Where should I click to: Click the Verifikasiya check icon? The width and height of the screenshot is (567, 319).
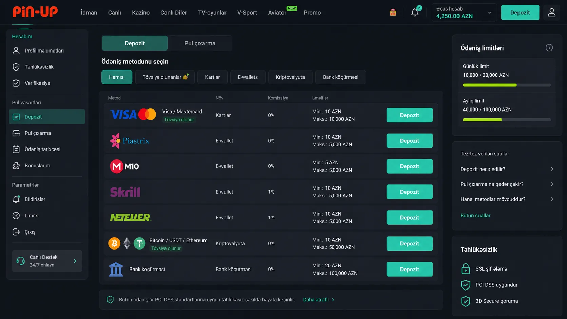[x=16, y=83]
